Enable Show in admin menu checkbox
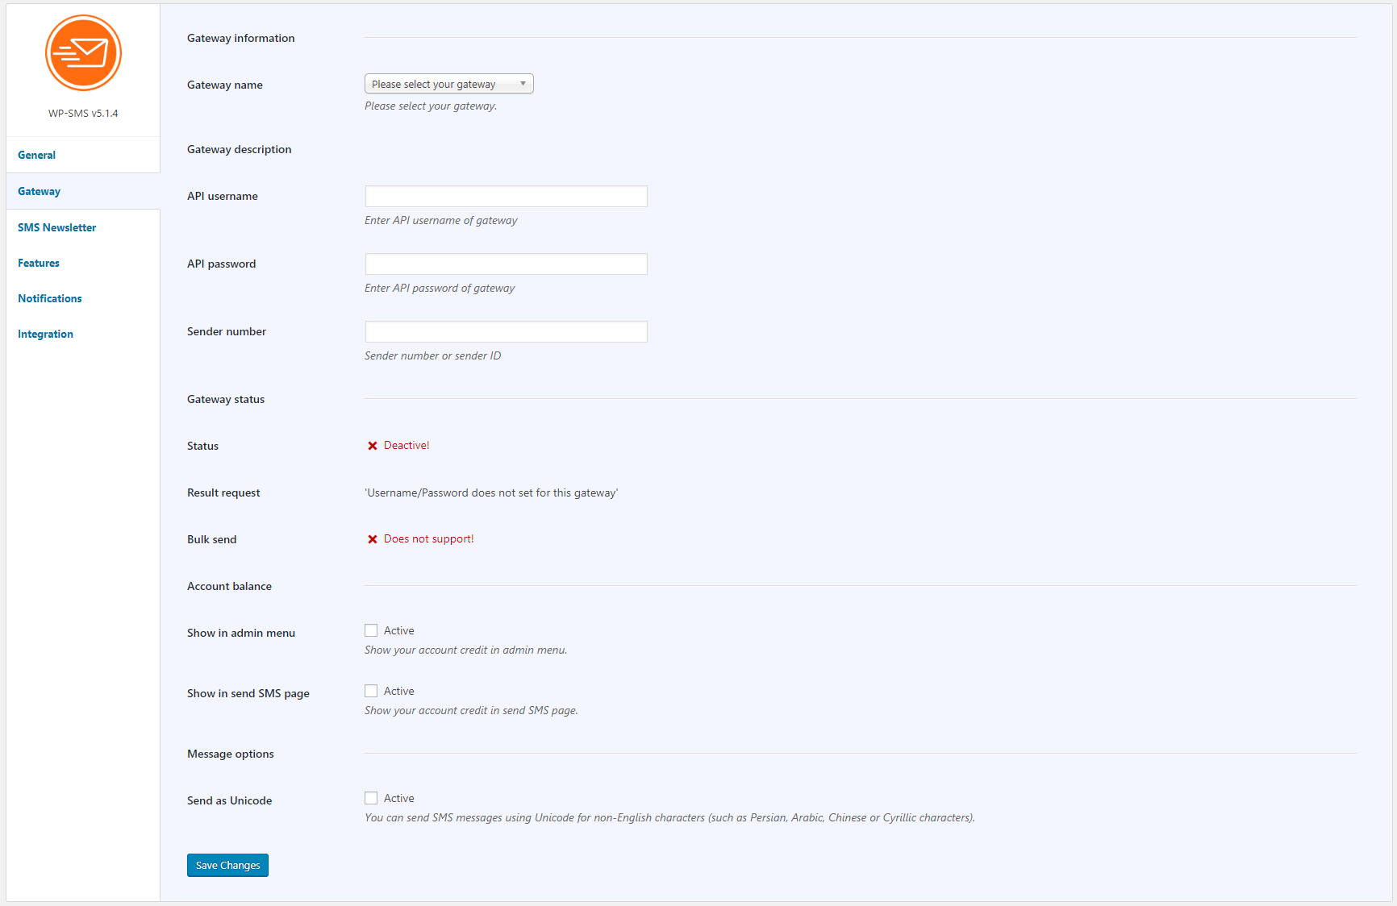 [x=371, y=630]
